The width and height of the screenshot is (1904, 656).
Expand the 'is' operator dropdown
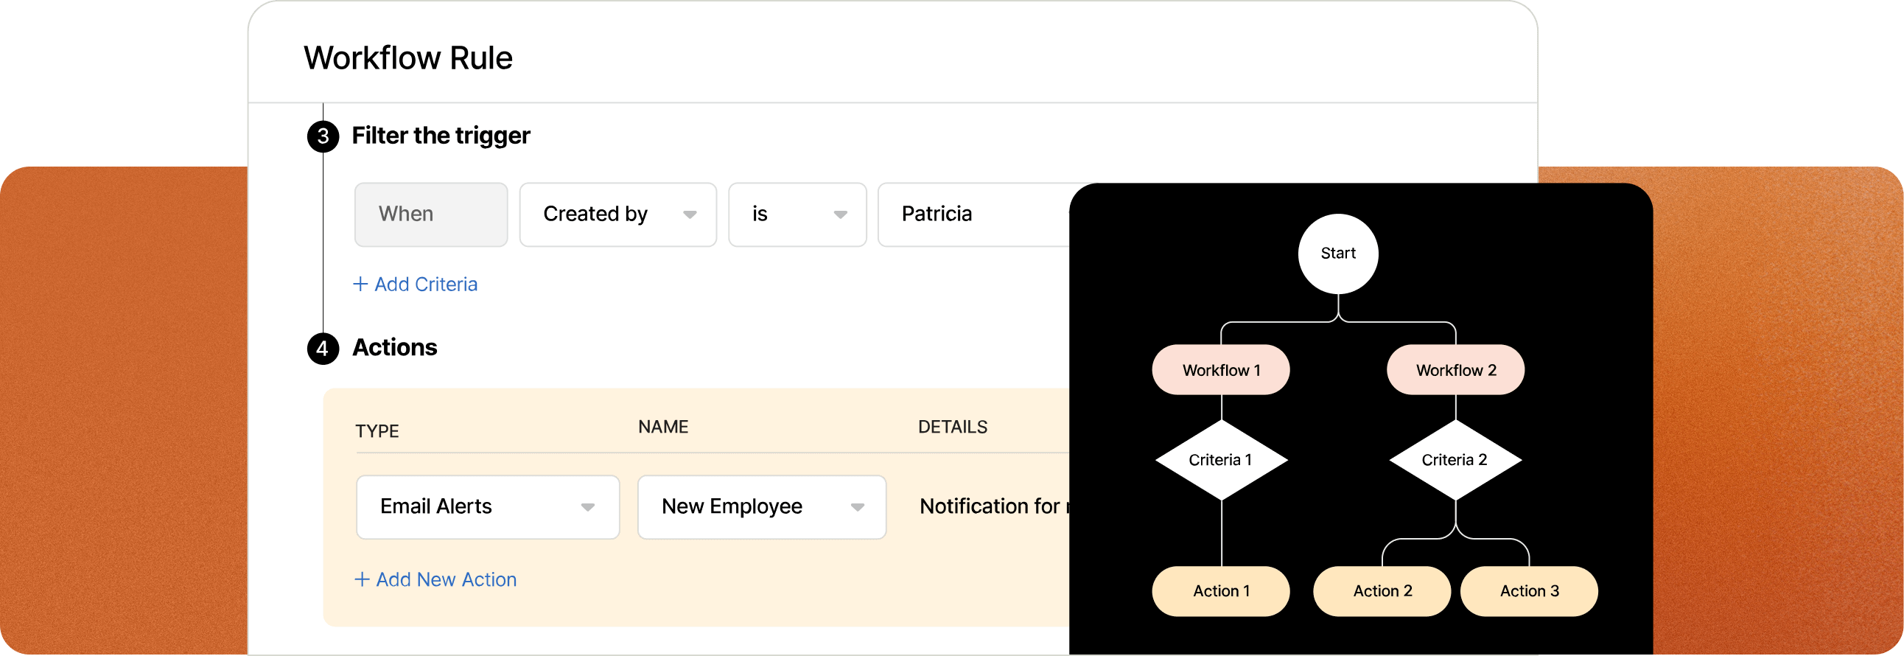(797, 214)
